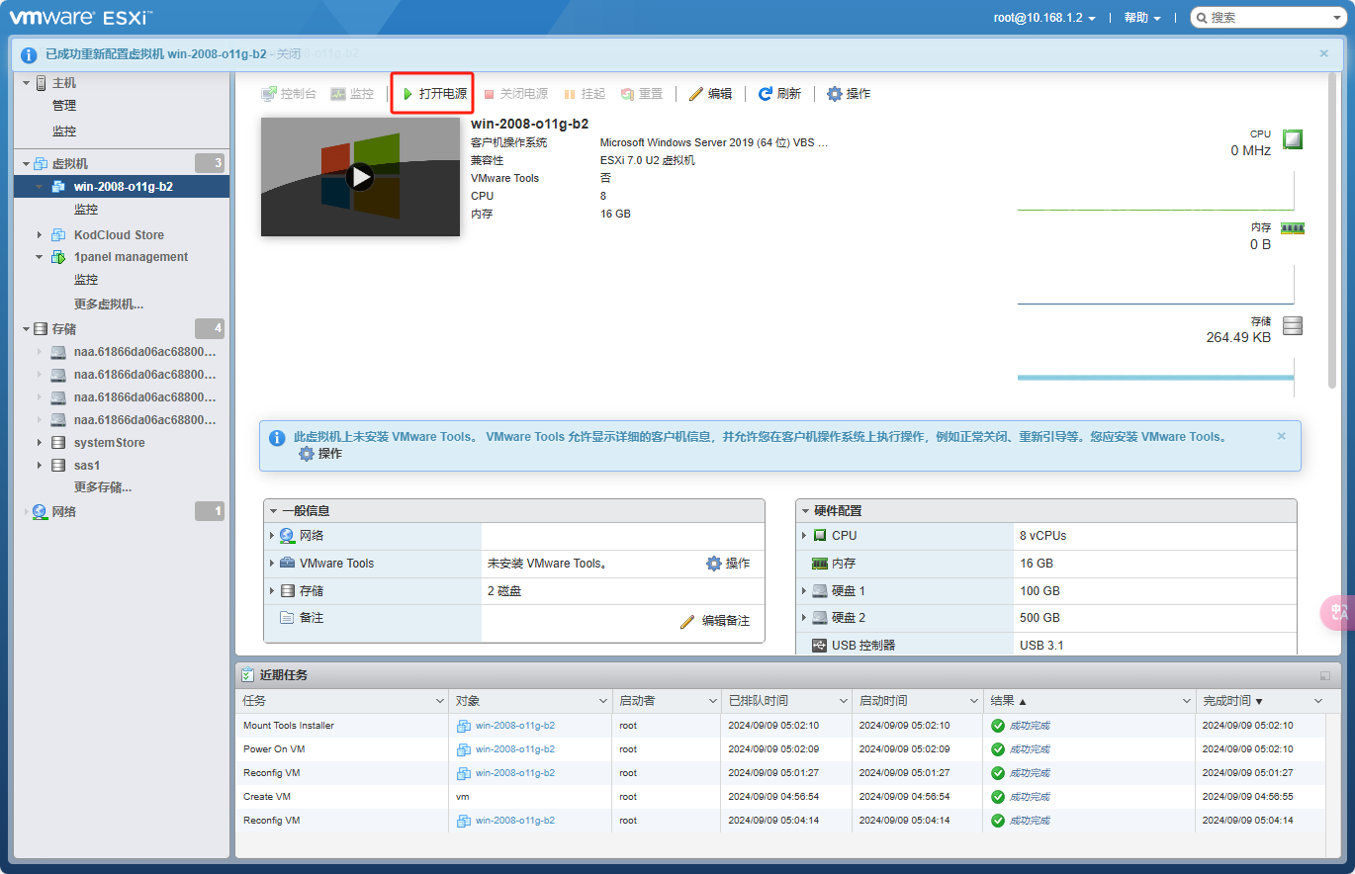Click the USB controller (USB 控制器) icon
1355x874 pixels.
(x=819, y=646)
